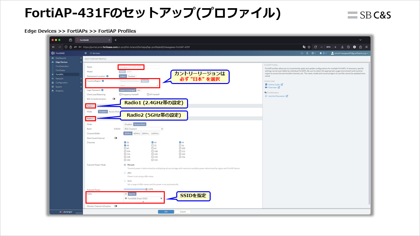
Task: Collapse the Edge Devices sidebar menu
Action: (x=66, y=62)
